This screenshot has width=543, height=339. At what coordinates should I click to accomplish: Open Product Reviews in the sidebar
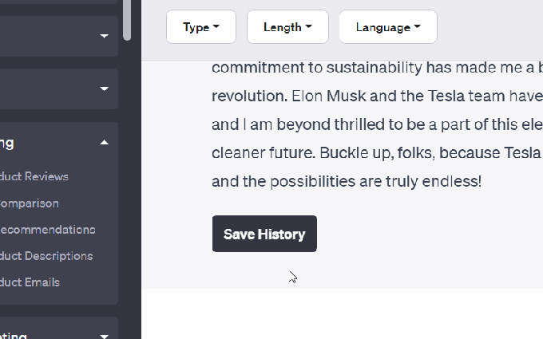[35, 176]
